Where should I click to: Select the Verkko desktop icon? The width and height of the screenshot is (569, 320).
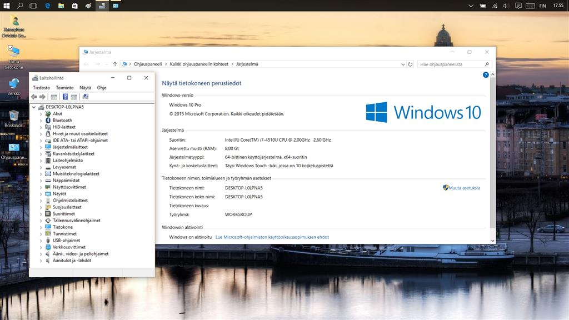(14, 87)
